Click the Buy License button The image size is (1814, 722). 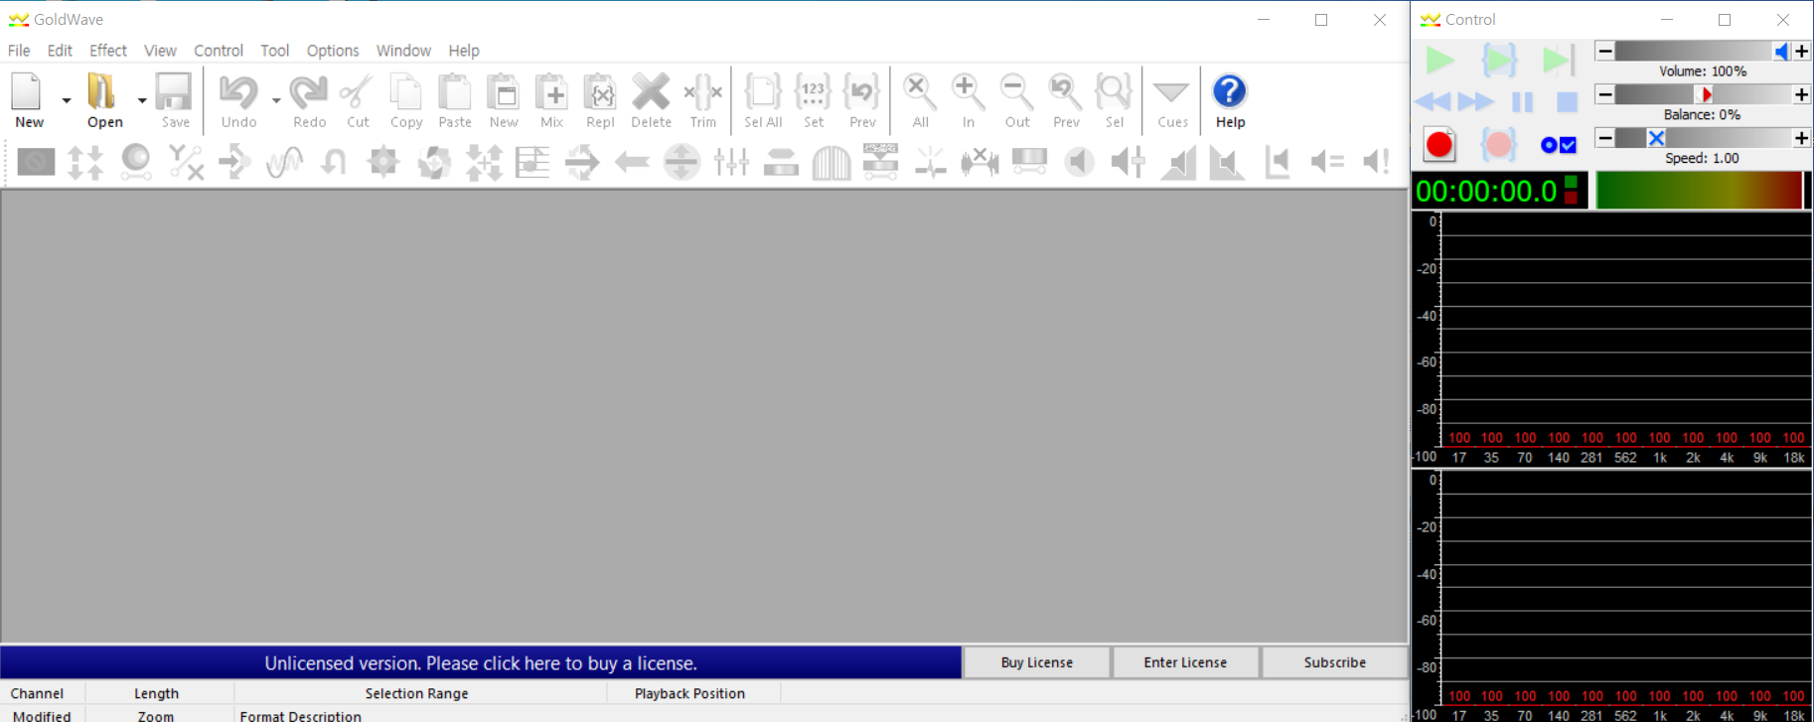[x=1037, y=662]
